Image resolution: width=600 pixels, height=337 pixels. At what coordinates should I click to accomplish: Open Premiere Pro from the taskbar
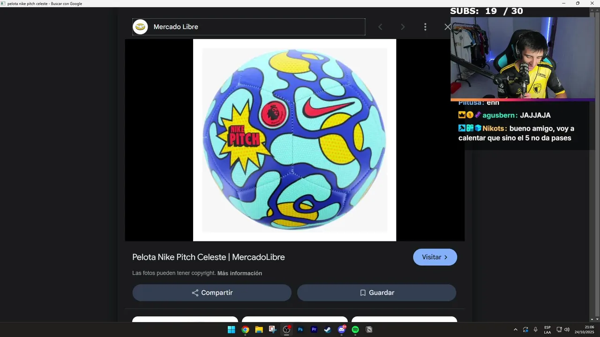pyautogui.click(x=314, y=330)
